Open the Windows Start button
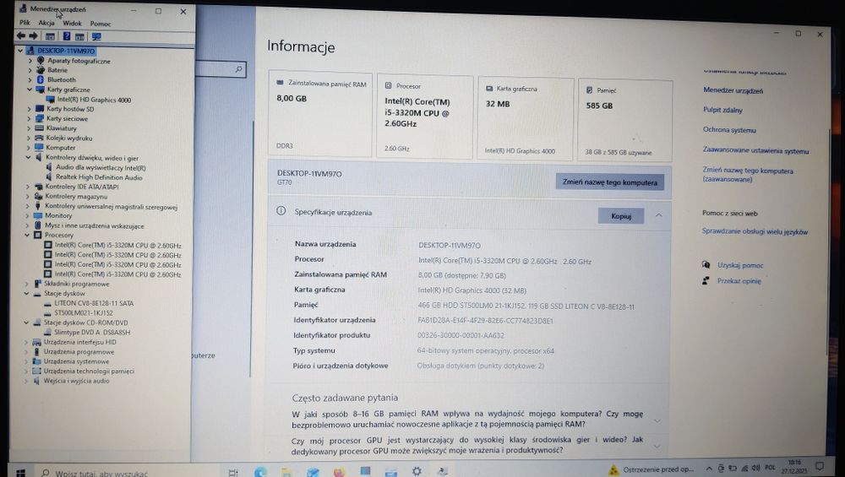 (20, 473)
